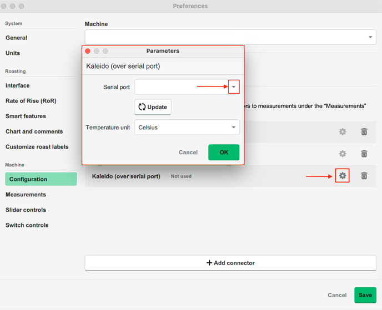Screen dimensions: 382x310
Task: Cancel the Parameters dialog
Action: [x=188, y=153]
